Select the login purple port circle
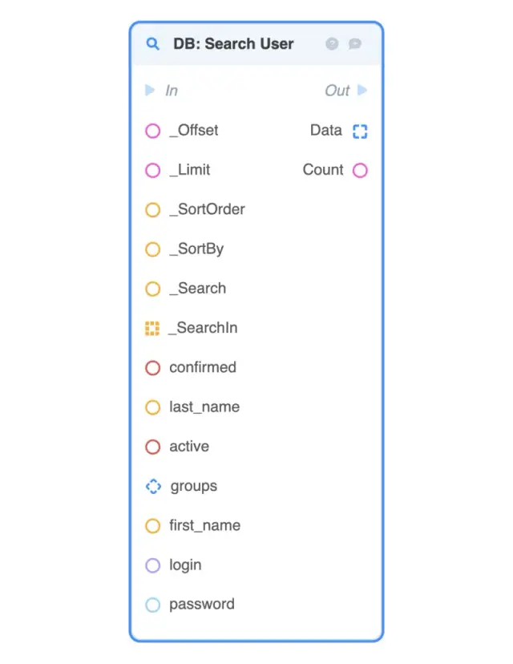The image size is (513, 664). pyautogui.click(x=152, y=565)
